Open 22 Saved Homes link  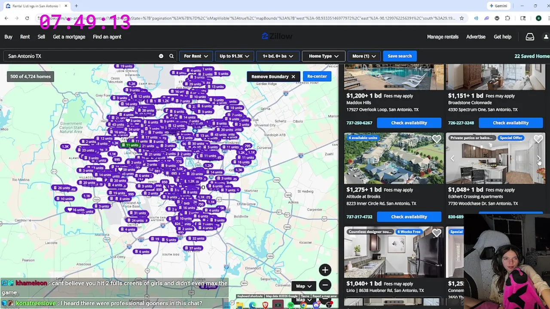click(532, 56)
